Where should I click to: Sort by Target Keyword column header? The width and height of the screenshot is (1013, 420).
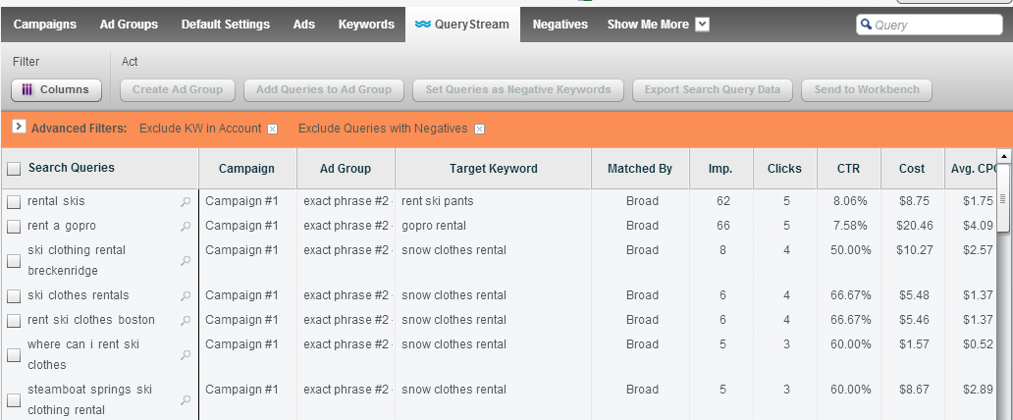coord(494,169)
